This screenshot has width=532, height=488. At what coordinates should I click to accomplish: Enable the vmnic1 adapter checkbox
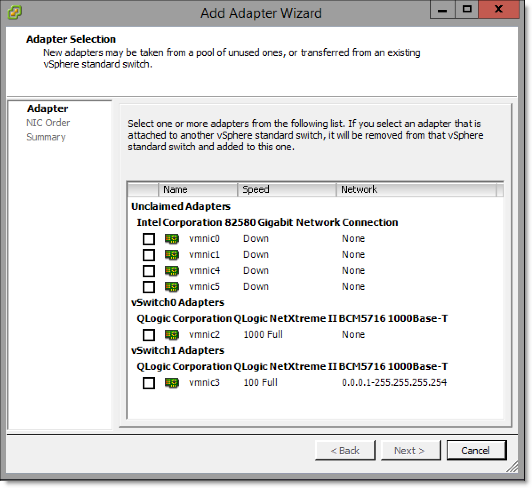point(149,255)
